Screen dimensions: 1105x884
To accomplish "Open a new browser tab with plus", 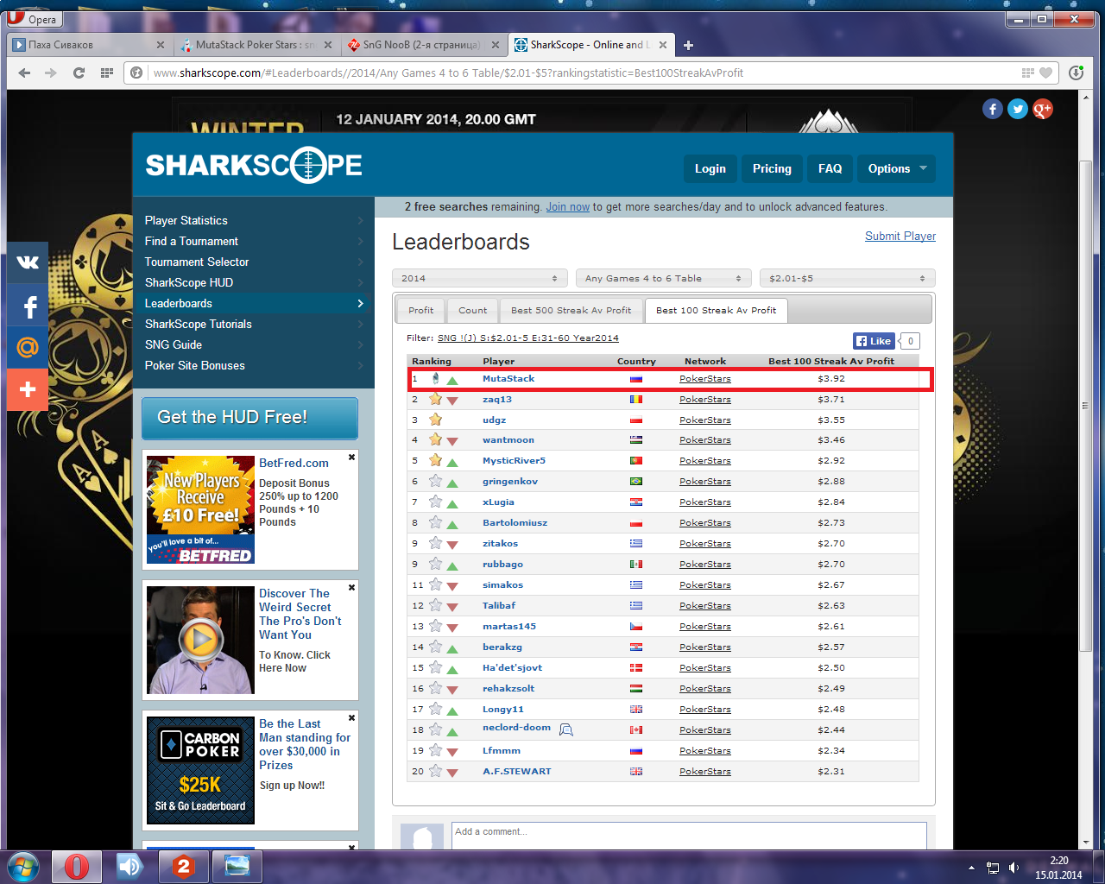I will (x=688, y=45).
